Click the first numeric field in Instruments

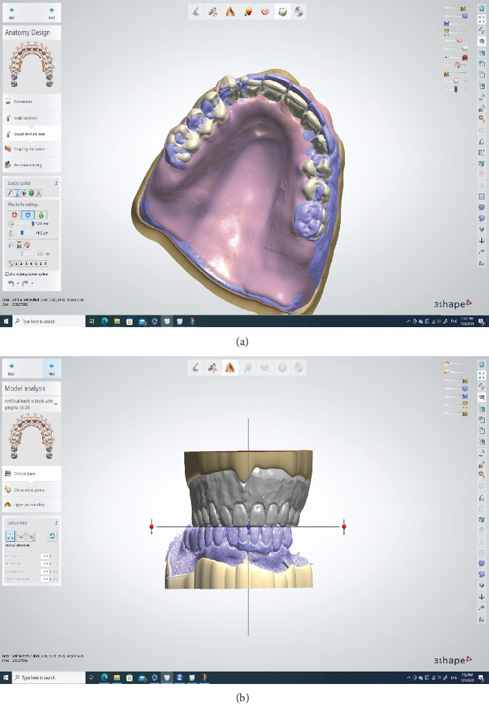pyautogui.click(x=46, y=556)
